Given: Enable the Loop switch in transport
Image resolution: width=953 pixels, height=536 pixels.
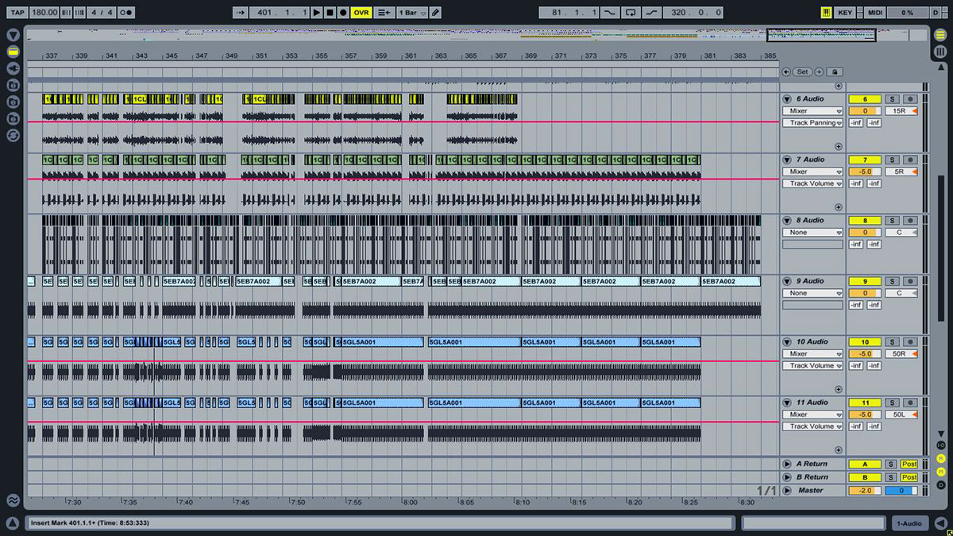Looking at the screenshot, I should [x=631, y=13].
